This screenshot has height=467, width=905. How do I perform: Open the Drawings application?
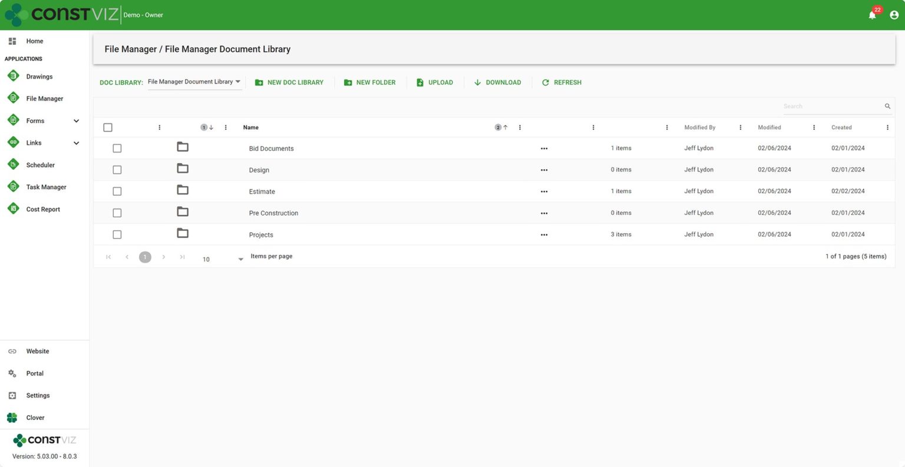point(39,76)
